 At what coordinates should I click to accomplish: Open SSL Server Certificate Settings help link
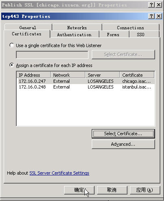tap(59, 173)
